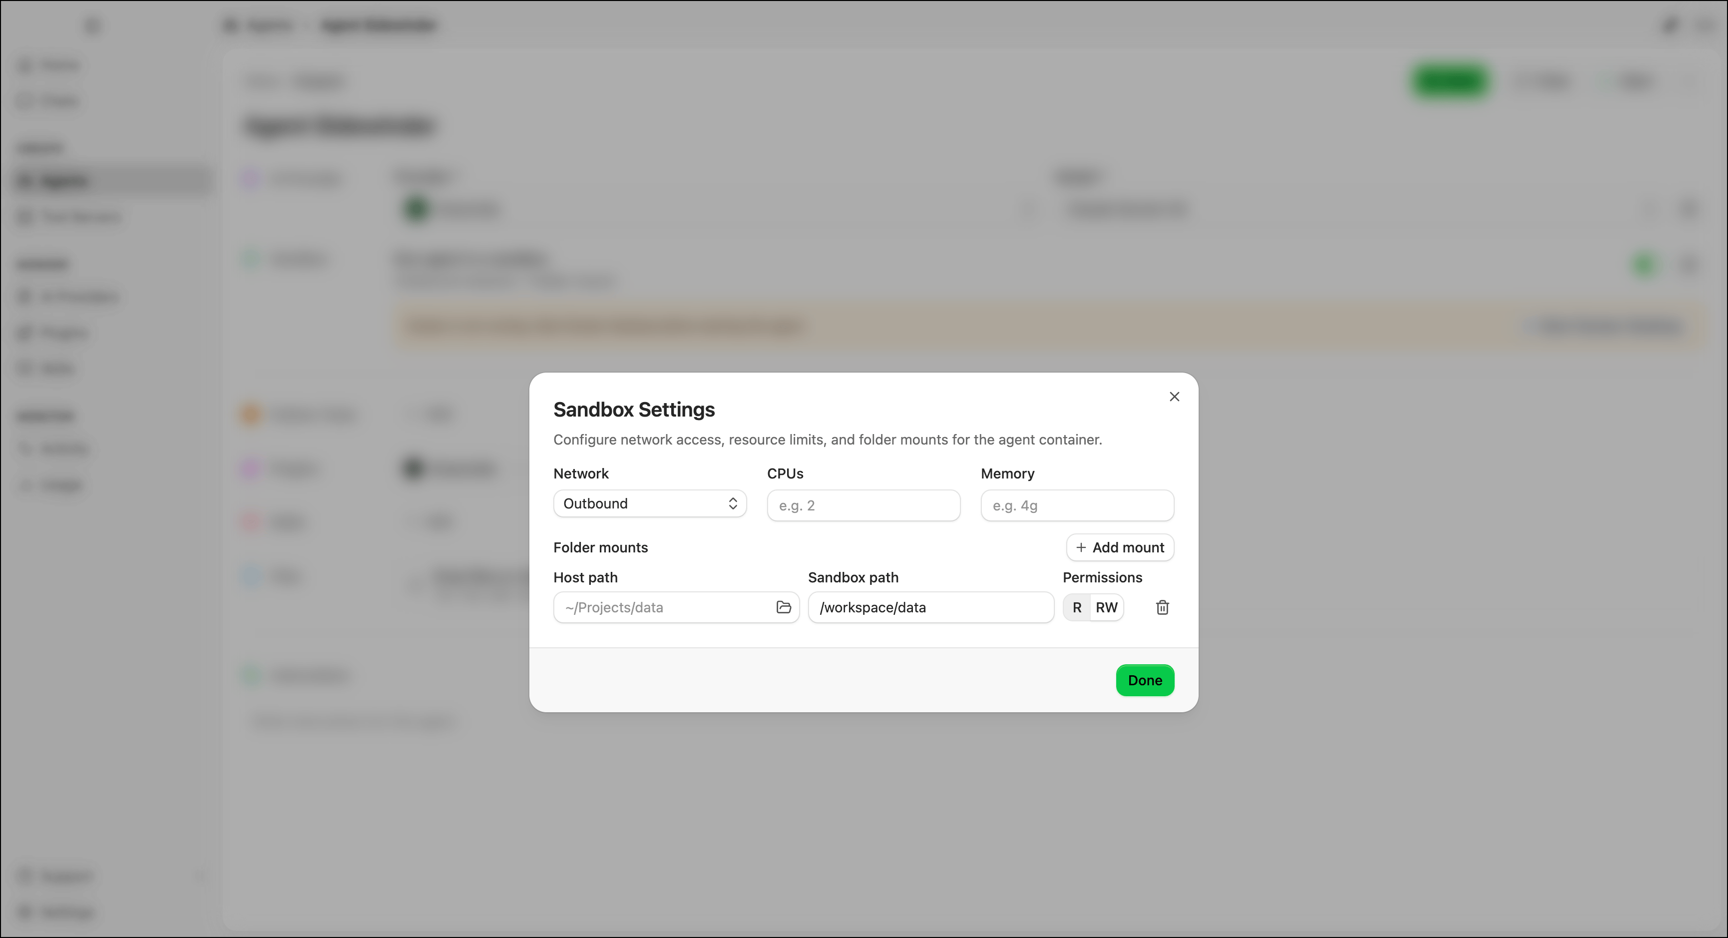Click the Memory input field
The height and width of the screenshot is (938, 1728).
tap(1077, 505)
